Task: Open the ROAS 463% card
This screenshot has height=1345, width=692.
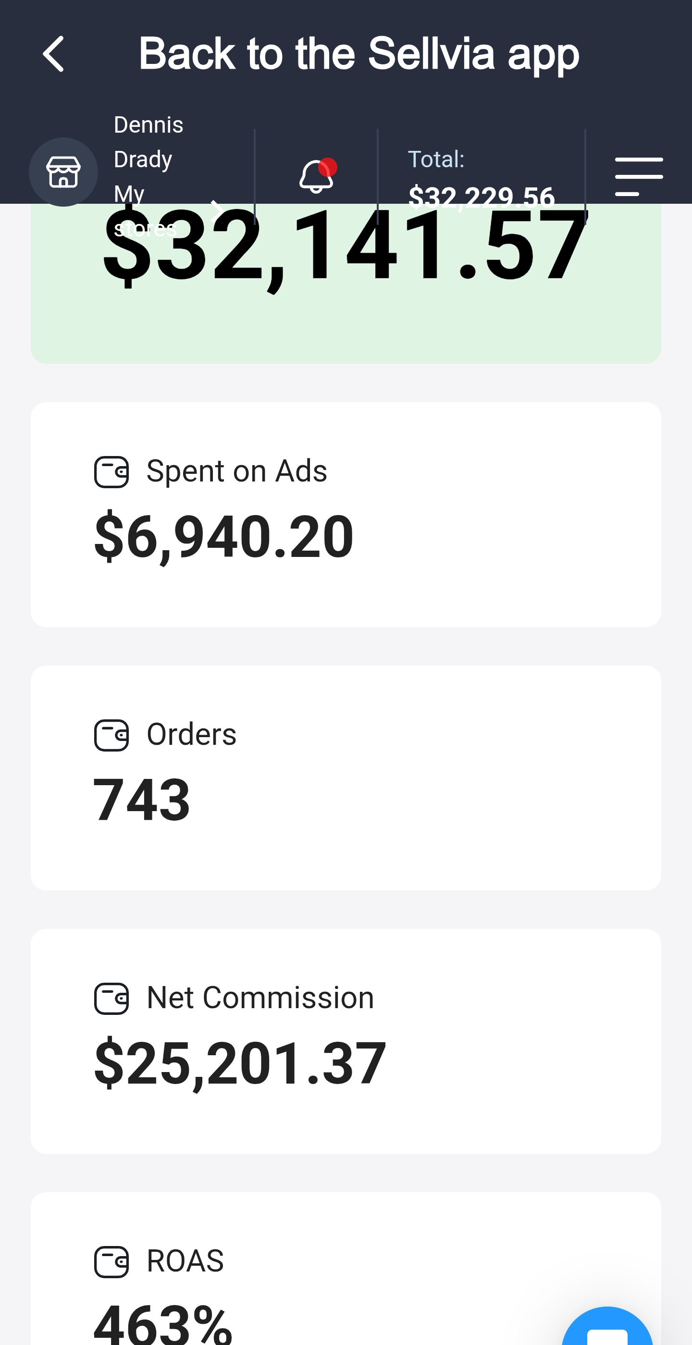Action: tap(346, 1269)
